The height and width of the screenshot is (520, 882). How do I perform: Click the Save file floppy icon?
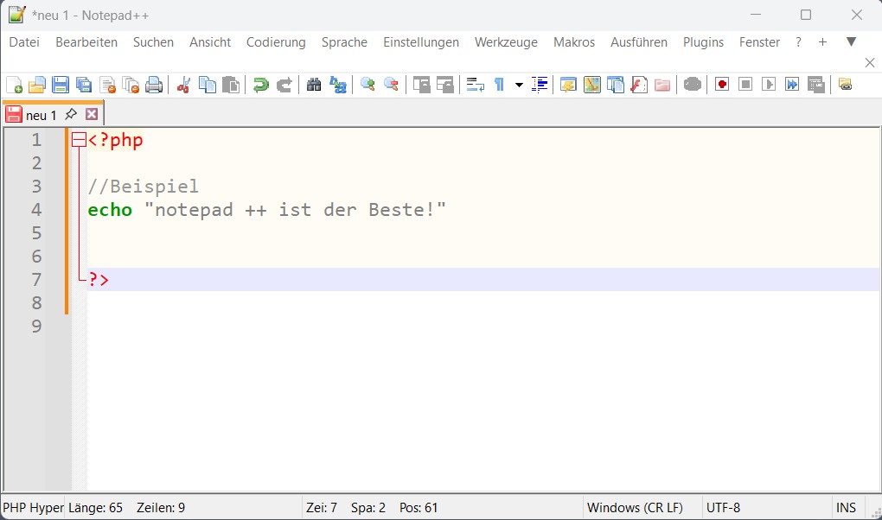click(61, 85)
